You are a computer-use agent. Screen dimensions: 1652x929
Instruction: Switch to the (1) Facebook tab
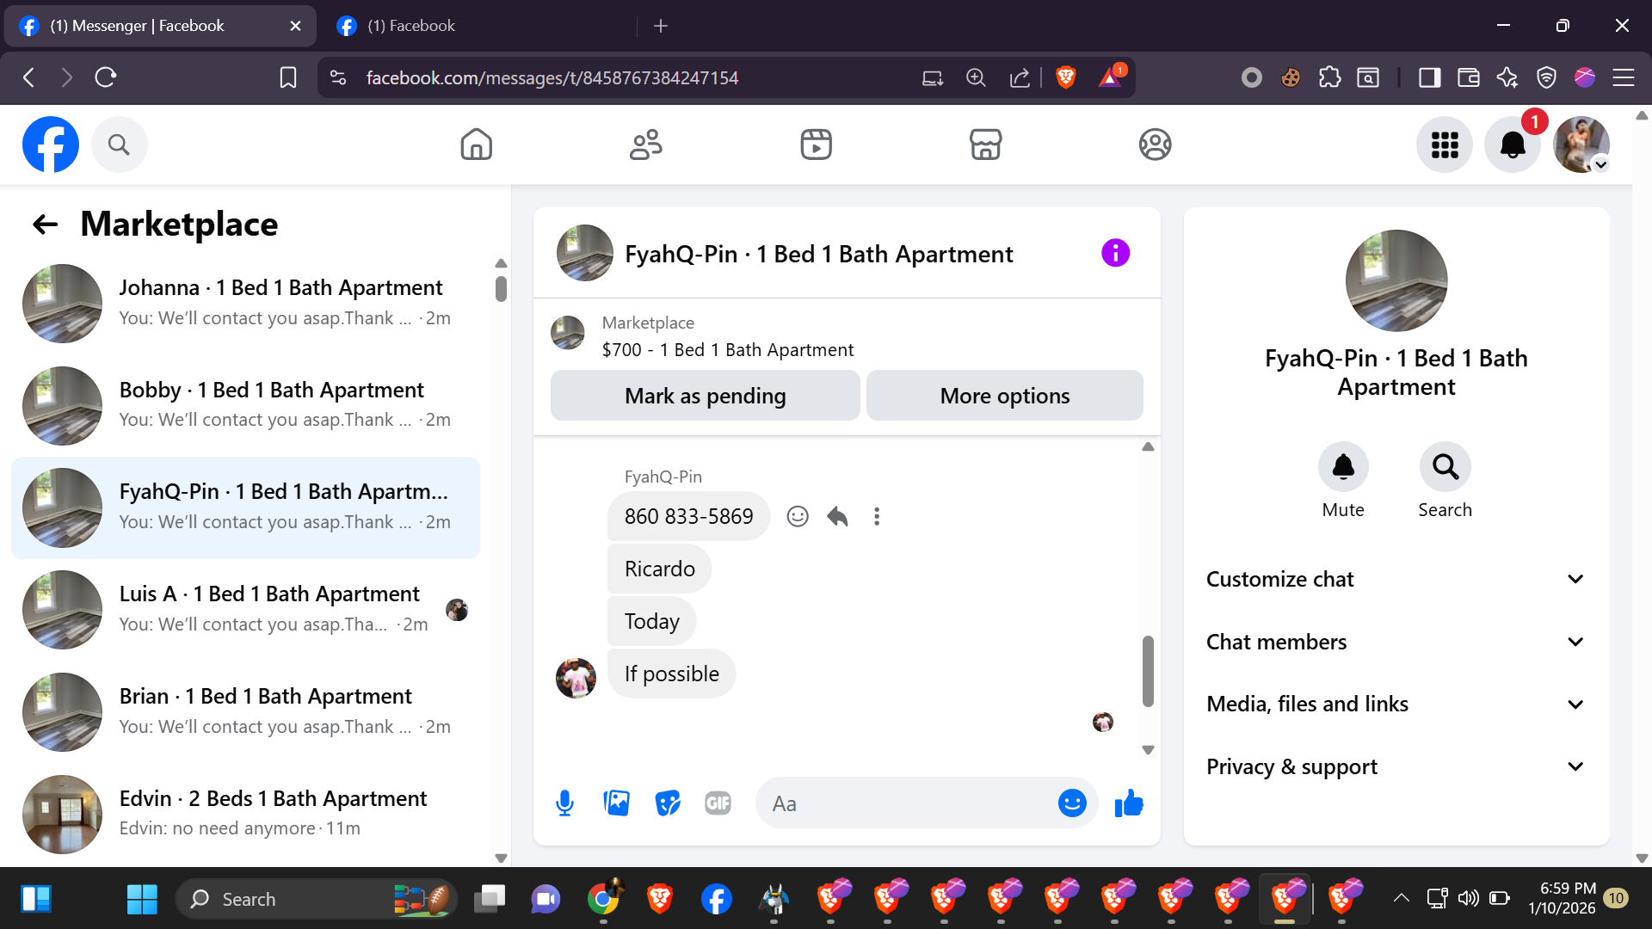pos(411,26)
